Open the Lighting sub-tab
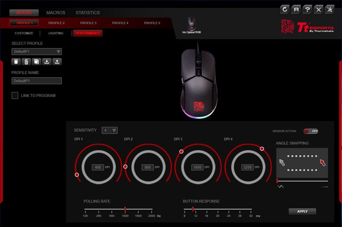The image size is (342, 227). [x=56, y=33]
